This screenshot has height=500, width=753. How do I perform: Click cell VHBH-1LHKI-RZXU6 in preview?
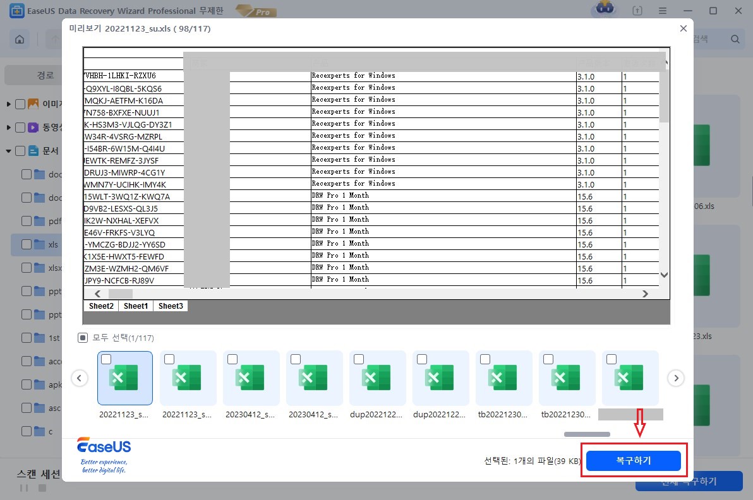click(133, 76)
